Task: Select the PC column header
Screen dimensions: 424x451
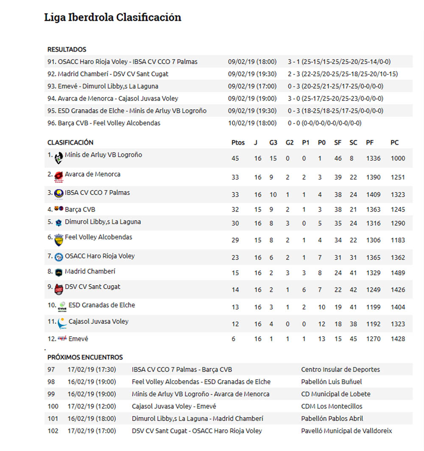Action: pos(394,142)
